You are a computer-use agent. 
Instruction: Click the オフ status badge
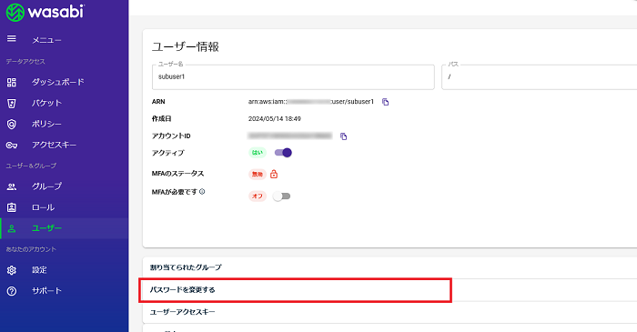(x=258, y=196)
